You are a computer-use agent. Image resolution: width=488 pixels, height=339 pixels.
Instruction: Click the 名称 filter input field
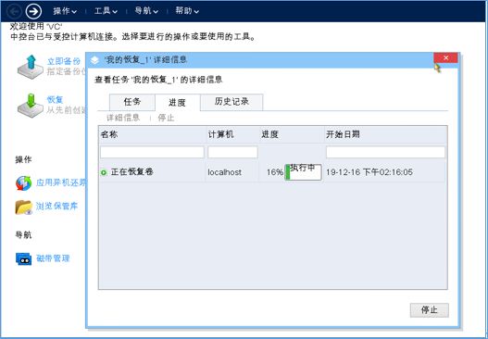(x=152, y=152)
